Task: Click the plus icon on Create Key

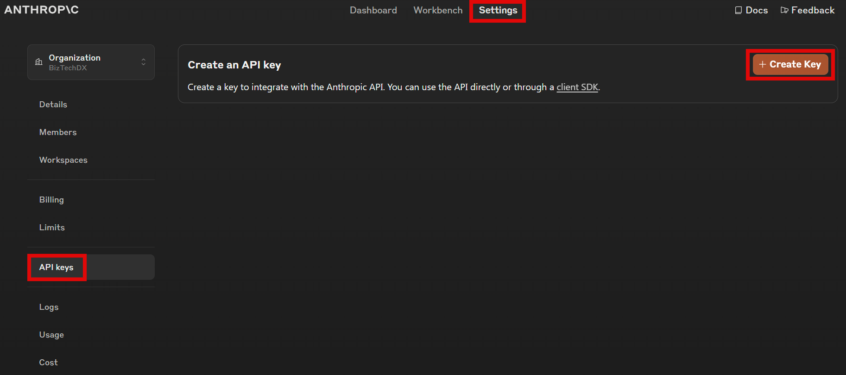Action: coord(762,64)
